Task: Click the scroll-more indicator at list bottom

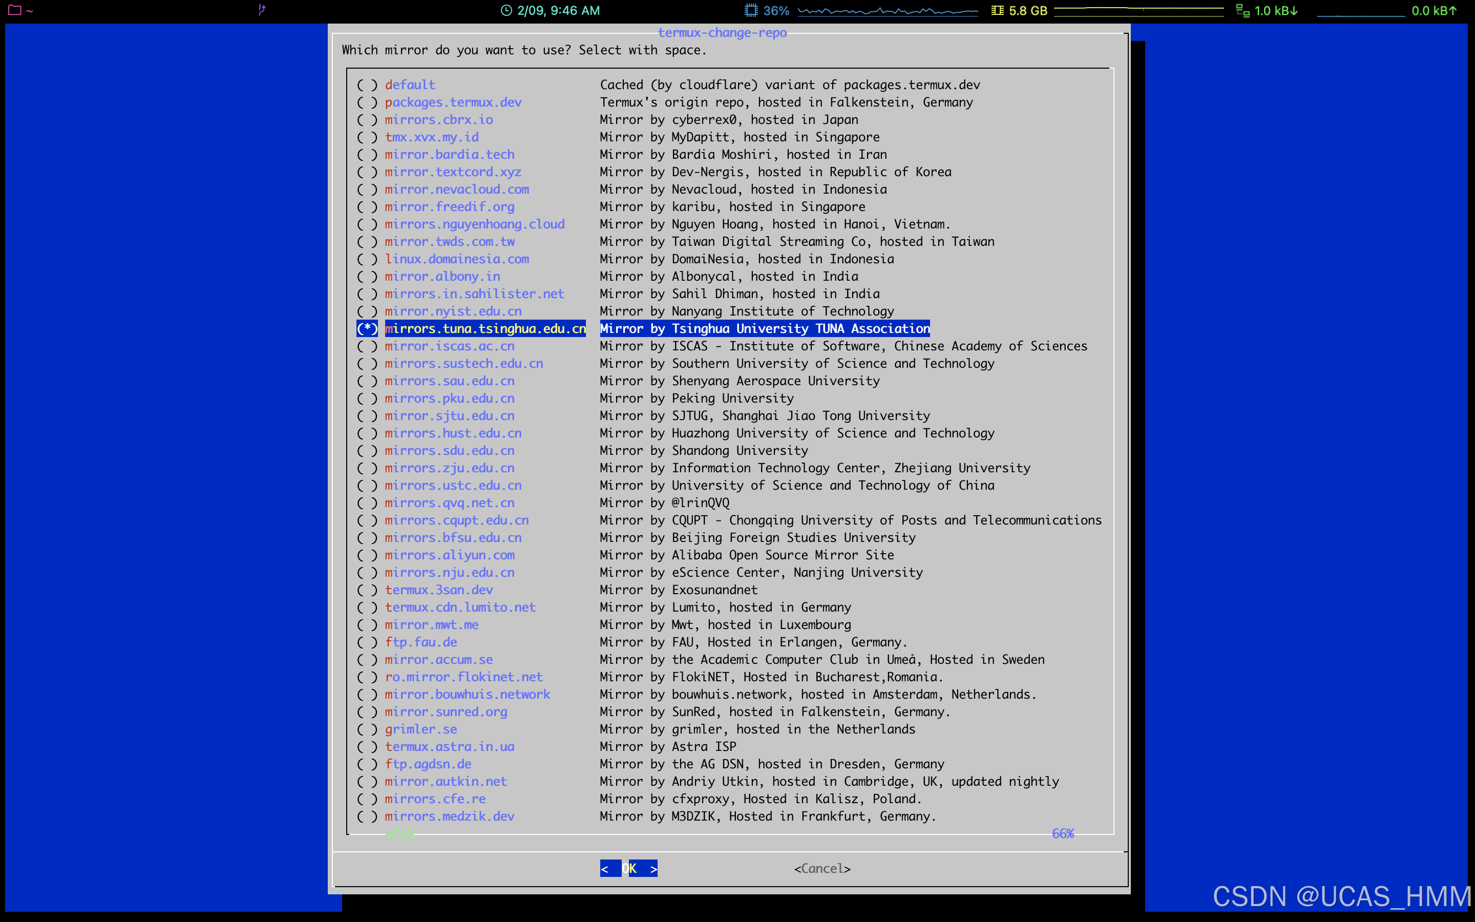Action: [400, 833]
